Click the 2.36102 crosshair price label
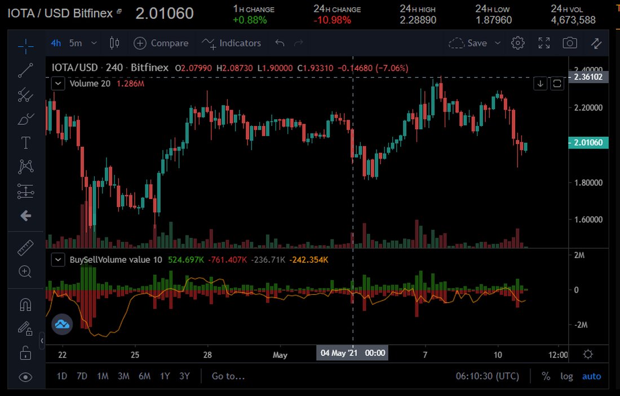This screenshot has width=620, height=396. click(588, 77)
